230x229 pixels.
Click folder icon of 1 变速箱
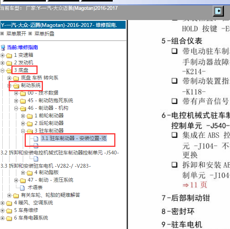point(9,56)
